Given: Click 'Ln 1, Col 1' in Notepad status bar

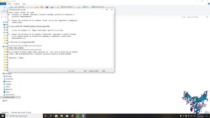Looking at the screenshot, I should 72,71.
